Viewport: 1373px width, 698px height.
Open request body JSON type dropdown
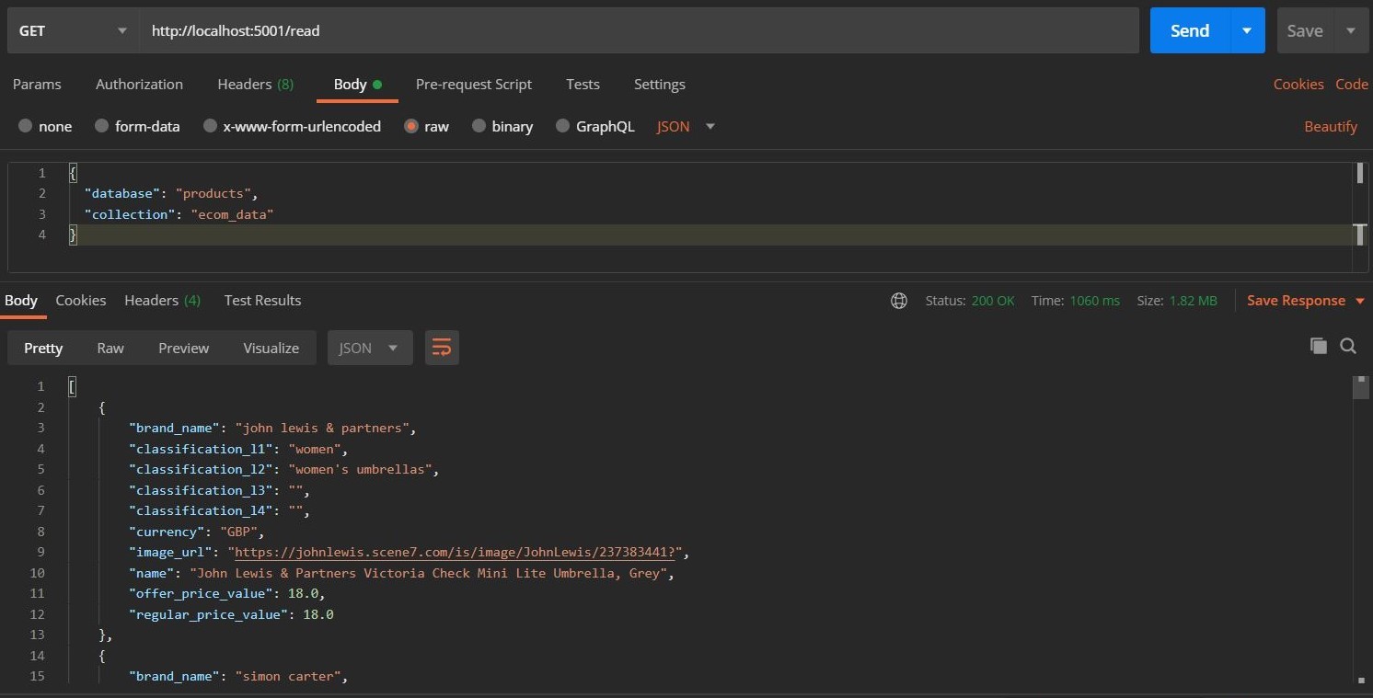686,126
